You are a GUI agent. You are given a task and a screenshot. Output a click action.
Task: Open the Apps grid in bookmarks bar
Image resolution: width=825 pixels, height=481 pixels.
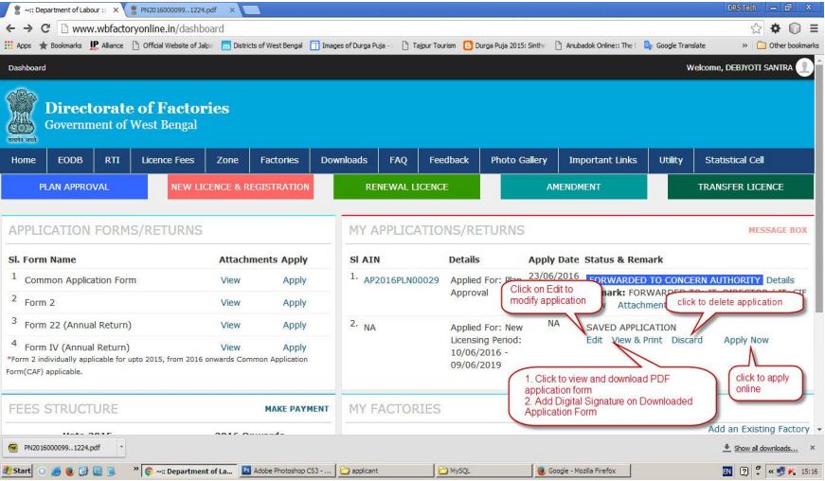[x=18, y=45]
